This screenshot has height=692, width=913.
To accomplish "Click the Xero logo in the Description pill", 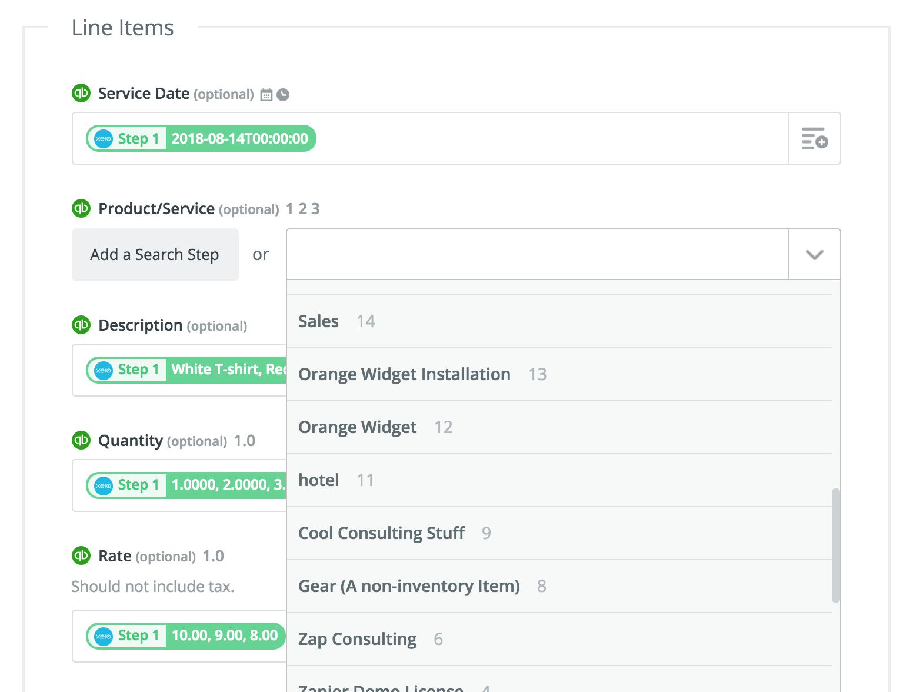I will point(104,370).
